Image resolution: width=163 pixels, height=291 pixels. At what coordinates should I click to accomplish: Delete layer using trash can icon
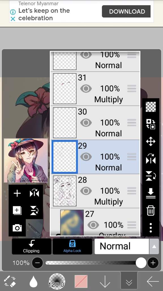coord(151,211)
